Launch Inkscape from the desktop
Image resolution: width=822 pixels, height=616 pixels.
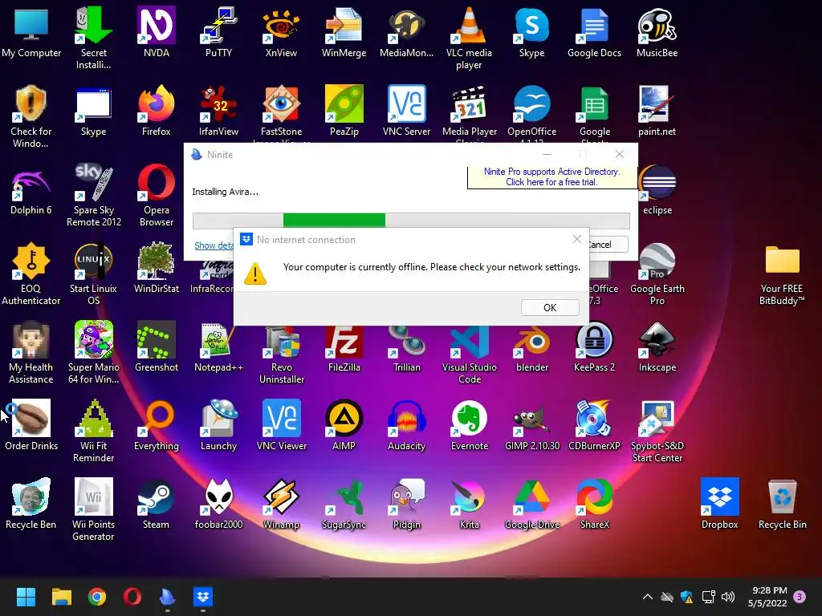coord(657,346)
